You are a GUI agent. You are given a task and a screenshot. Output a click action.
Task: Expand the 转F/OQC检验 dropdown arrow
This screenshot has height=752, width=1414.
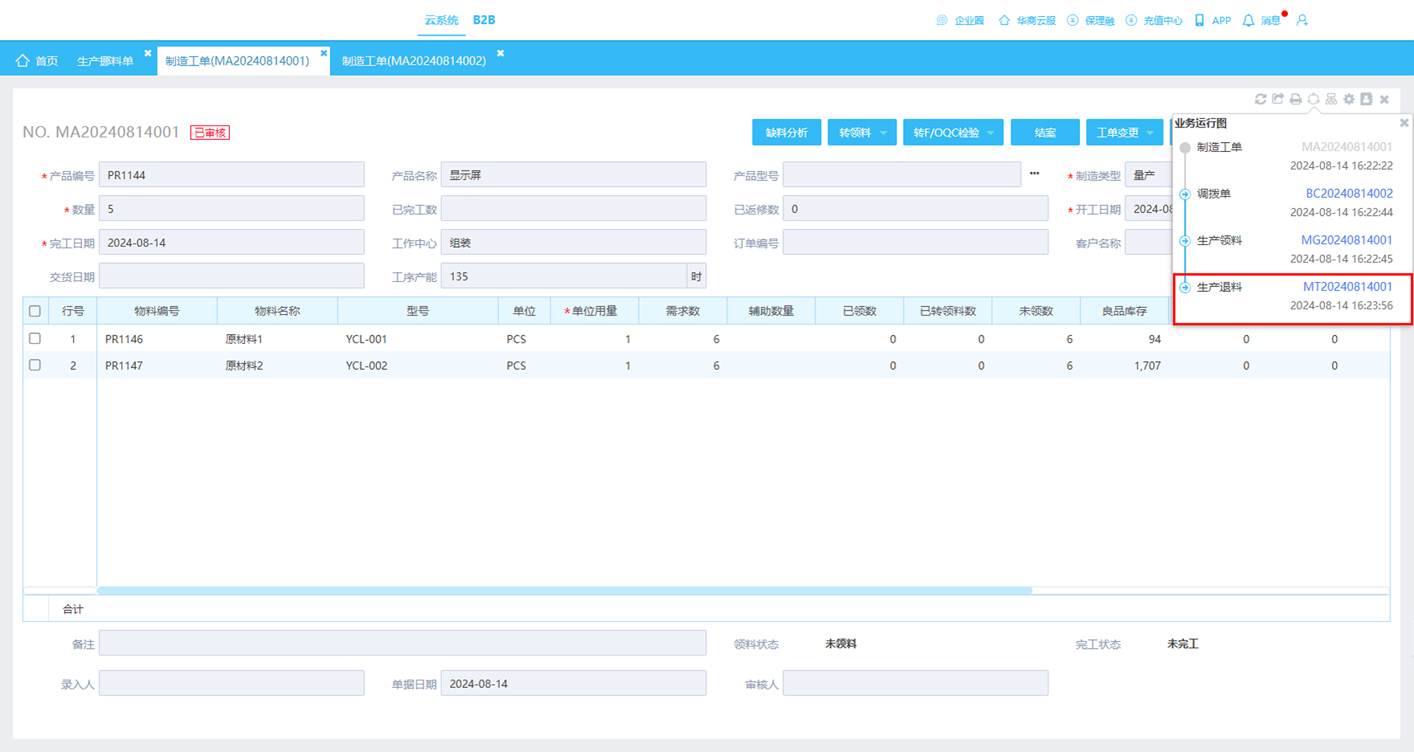pyautogui.click(x=991, y=132)
